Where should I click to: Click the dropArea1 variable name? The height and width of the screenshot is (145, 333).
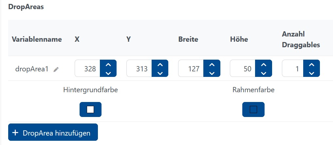pos(32,69)
